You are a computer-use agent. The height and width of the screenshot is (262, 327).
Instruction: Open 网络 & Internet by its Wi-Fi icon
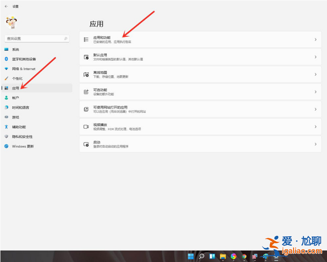click(x=7, y=69)
